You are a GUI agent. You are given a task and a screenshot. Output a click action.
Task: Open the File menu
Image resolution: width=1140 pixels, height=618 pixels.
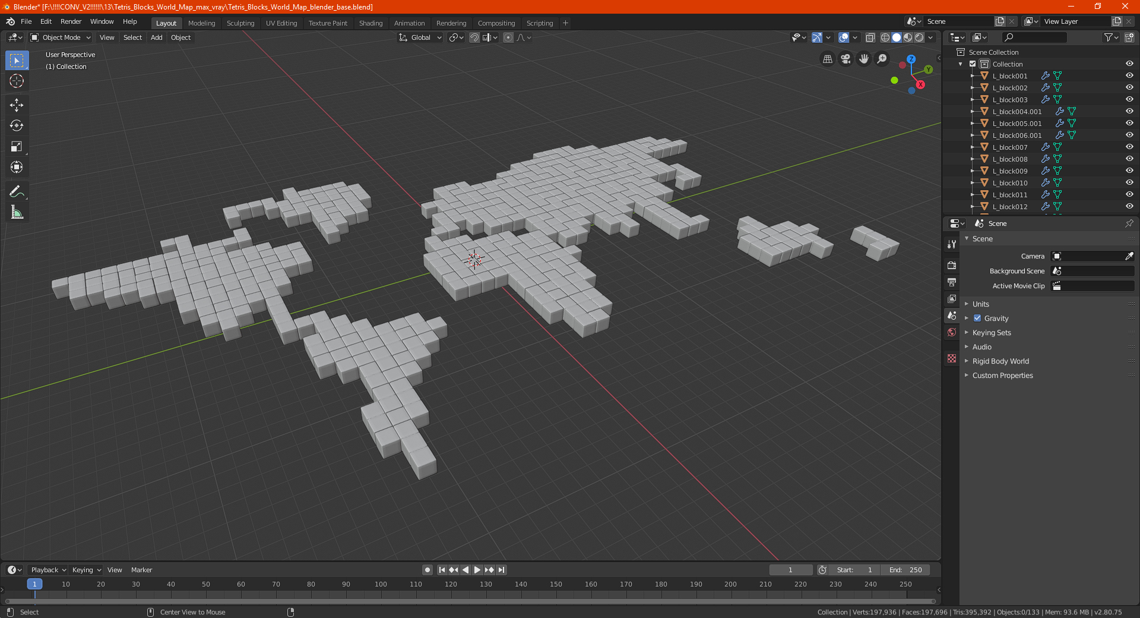pyautogui.click(x=26, y=21)
